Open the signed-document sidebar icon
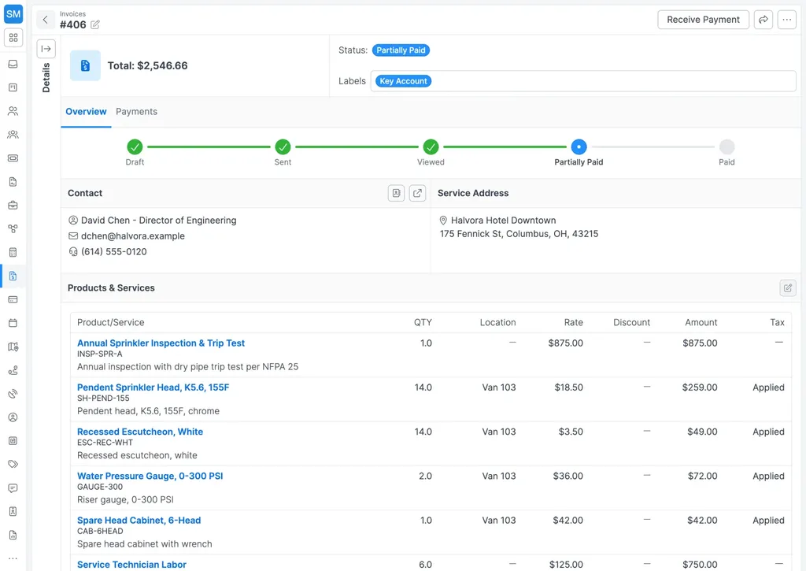806x571 pixels. point(13,182)
